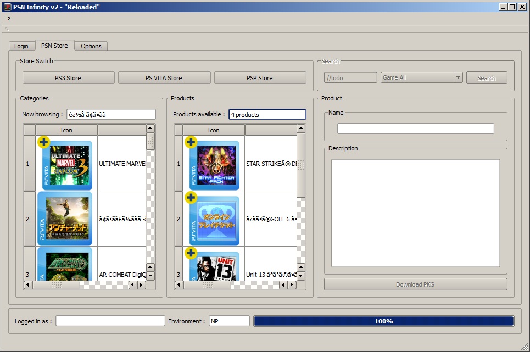The height and width of the screenshot is (352, 530).
Task: Click the Download PKG button
Action: [415, 284]
